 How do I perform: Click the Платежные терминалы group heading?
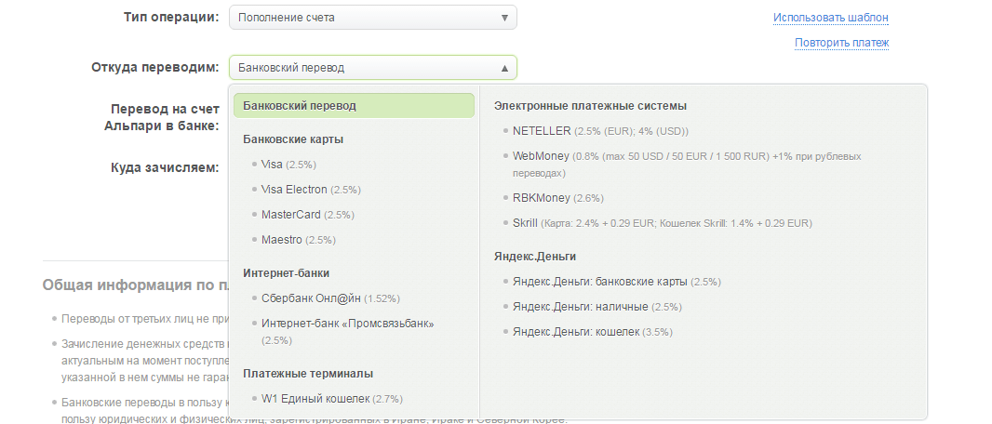pos(308,374)
